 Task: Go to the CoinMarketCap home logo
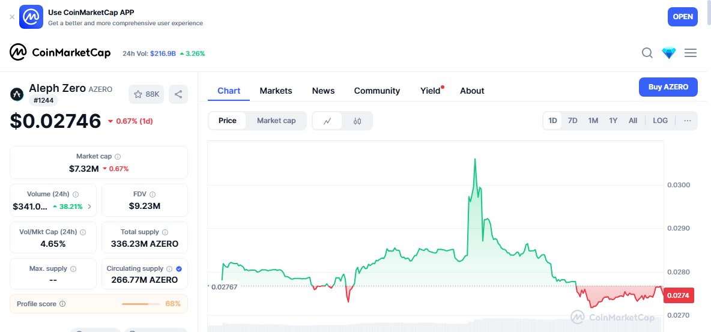click(60, 53)
